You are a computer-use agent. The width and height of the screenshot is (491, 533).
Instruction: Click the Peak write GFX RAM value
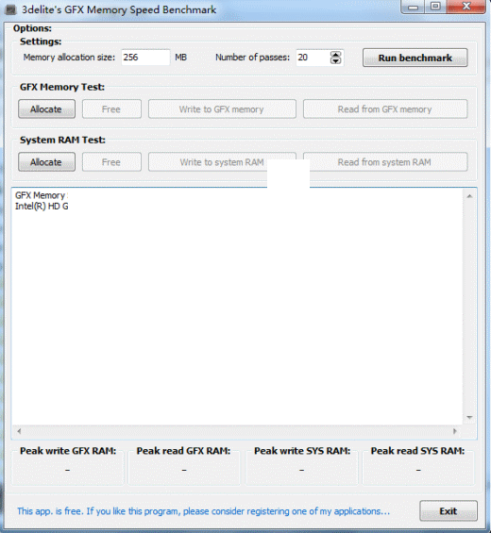coord(67,470)
